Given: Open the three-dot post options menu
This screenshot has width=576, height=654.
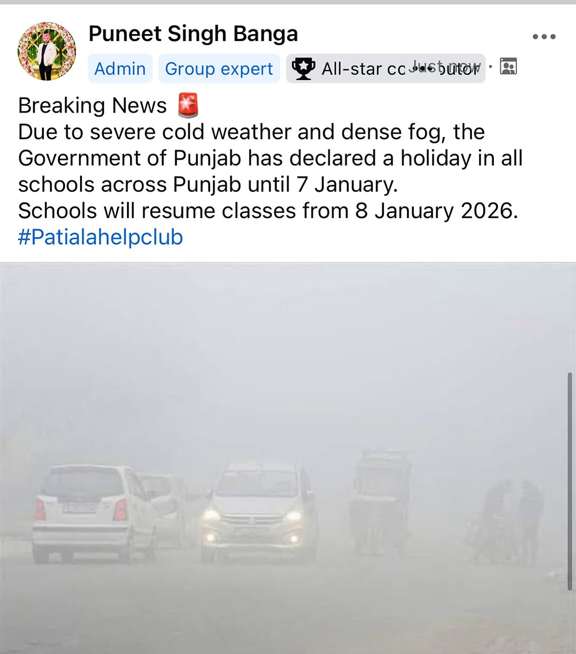Looking at the screenshot, I should pyautogui.click(x=544, y=37).
